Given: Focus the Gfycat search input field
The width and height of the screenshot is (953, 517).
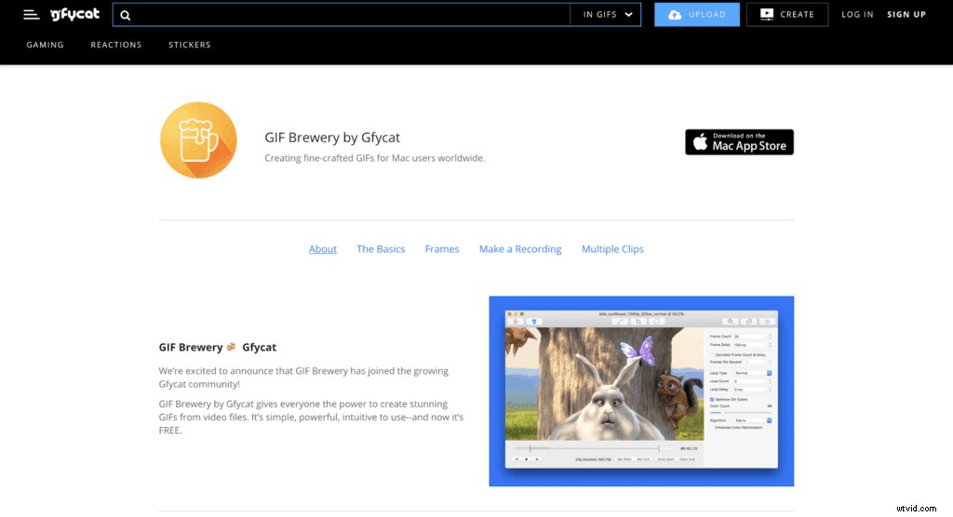Looking at the screenshot, I should (x=341, y=15).
